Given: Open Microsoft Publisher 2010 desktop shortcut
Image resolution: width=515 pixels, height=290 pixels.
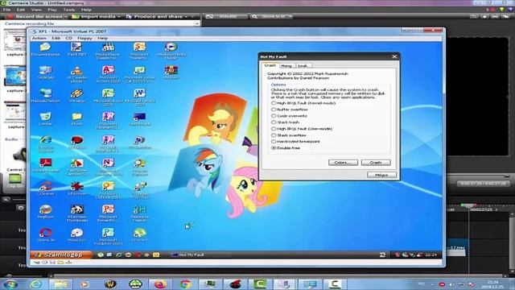Looking at the screenshot, I should pyautogui.click(x=108, y=237).
